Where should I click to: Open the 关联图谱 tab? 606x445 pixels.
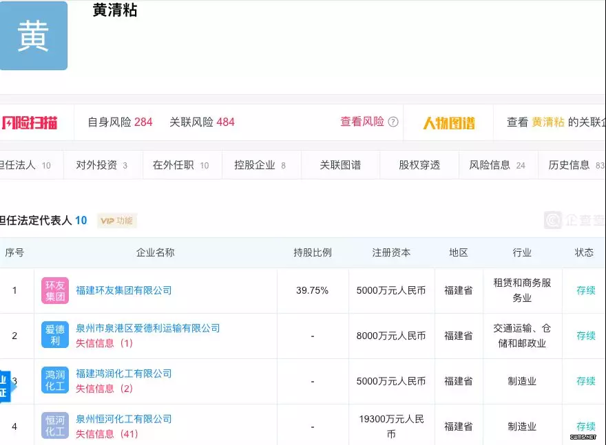tap(340, 165)
